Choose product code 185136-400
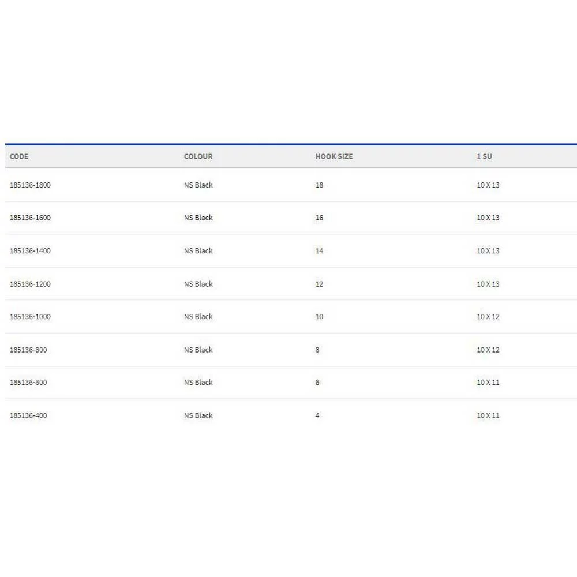The image size is (577, 577). pyautogui.click(x=28, y=415)
